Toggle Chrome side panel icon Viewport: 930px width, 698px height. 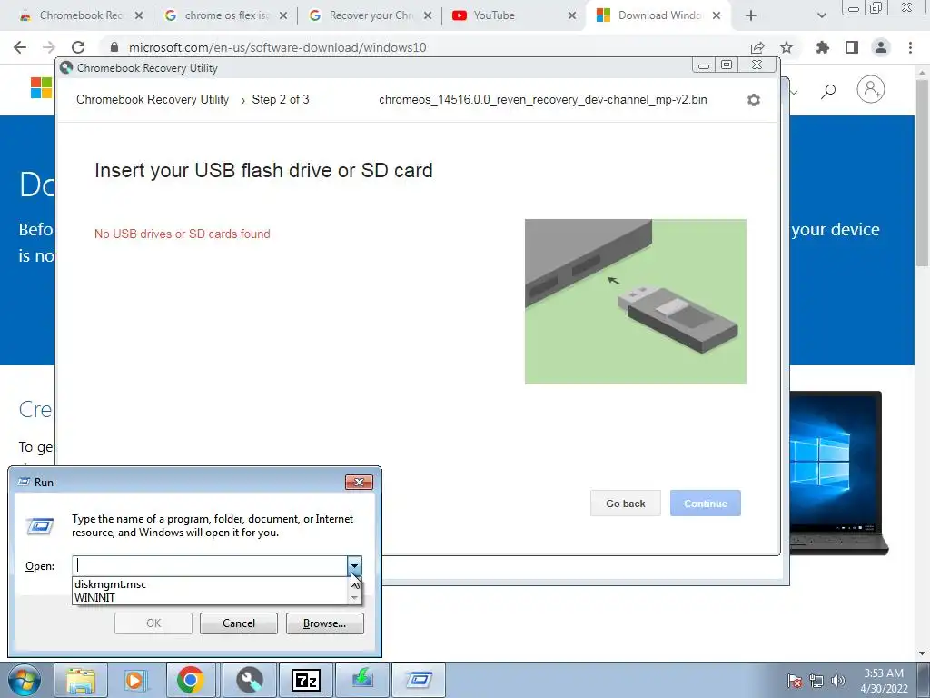click(852, 47)
